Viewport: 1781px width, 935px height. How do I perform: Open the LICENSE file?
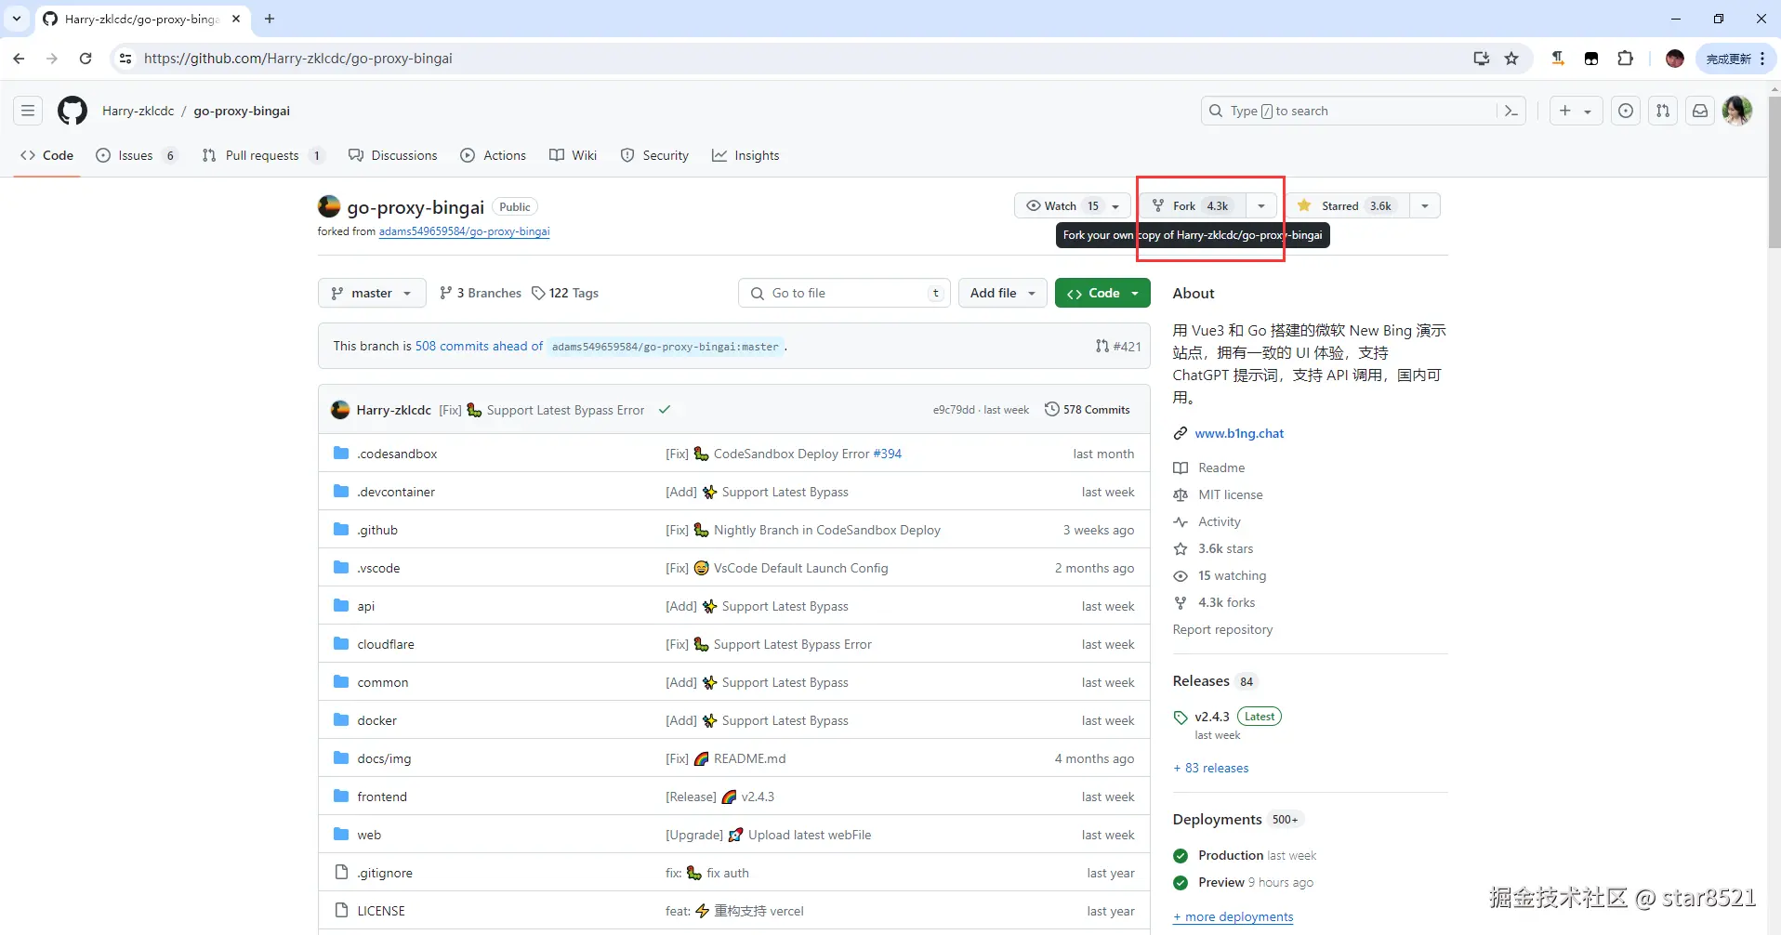click(381, 911)
